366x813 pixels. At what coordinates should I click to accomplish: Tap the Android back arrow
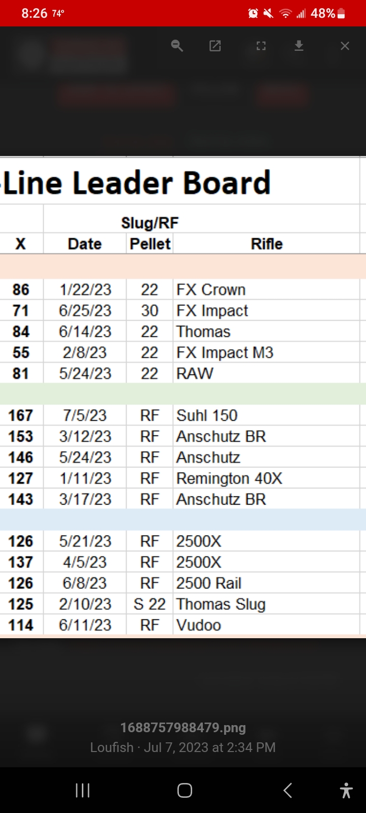pyautogui.click(x=287, y=790)
